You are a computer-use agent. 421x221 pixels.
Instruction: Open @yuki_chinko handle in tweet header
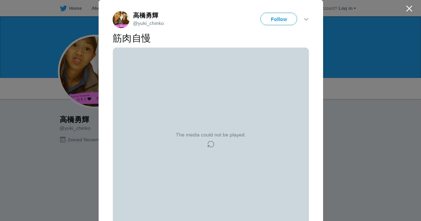click(x=148, y=24)
